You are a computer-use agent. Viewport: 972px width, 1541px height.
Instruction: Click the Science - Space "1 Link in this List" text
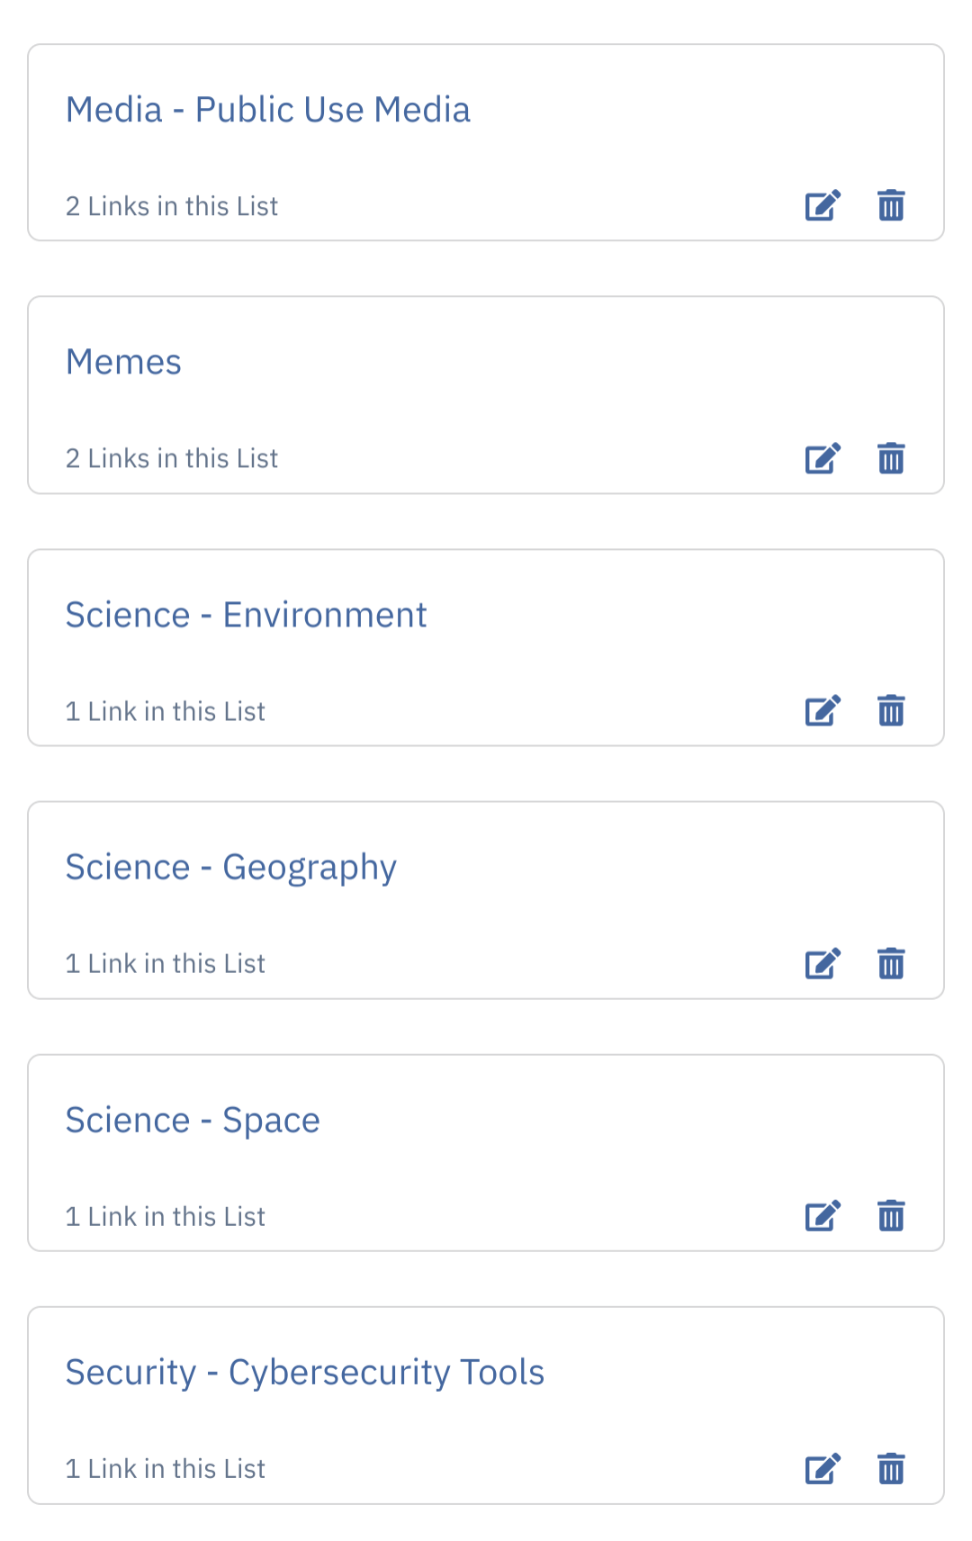pos(166,1216)
